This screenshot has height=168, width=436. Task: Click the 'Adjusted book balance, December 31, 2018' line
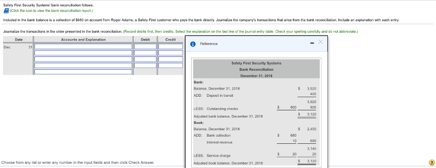[228, 163]
